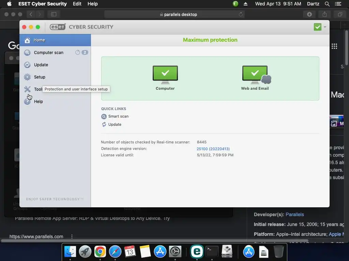
Task: Click the scan progress spinner icon
Action: click(77, 52)
